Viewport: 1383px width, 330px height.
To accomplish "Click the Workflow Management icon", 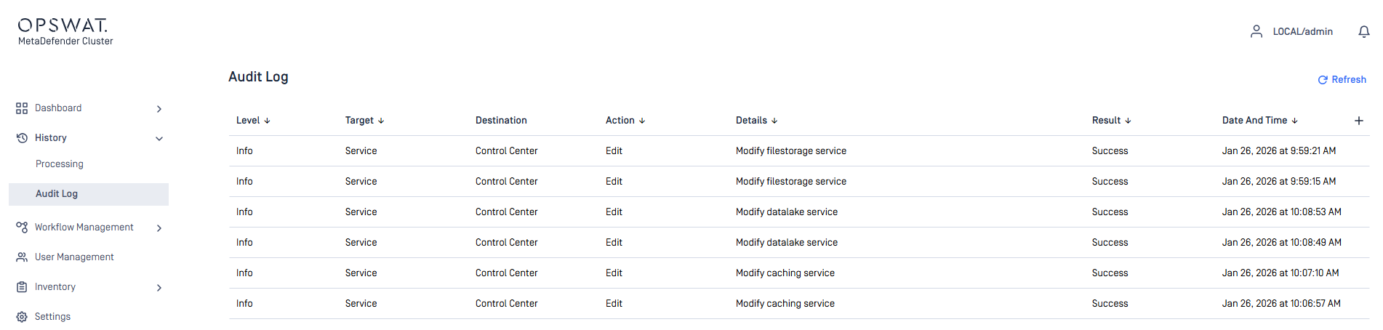I will (x=22, y=228).
